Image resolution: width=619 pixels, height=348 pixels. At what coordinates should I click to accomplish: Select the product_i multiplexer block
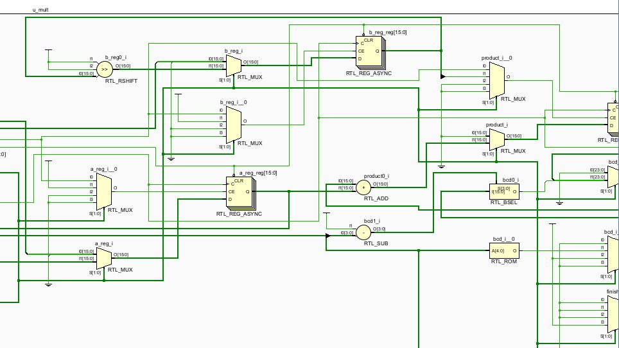tap(496, 140)
